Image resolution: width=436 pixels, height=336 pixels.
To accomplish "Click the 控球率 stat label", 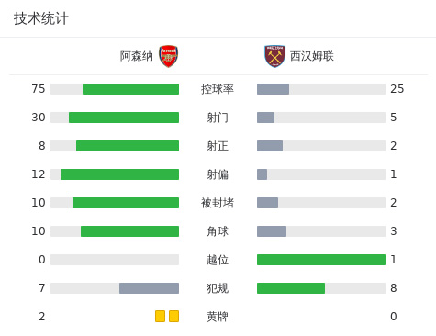I will click(x=218, y=89).
